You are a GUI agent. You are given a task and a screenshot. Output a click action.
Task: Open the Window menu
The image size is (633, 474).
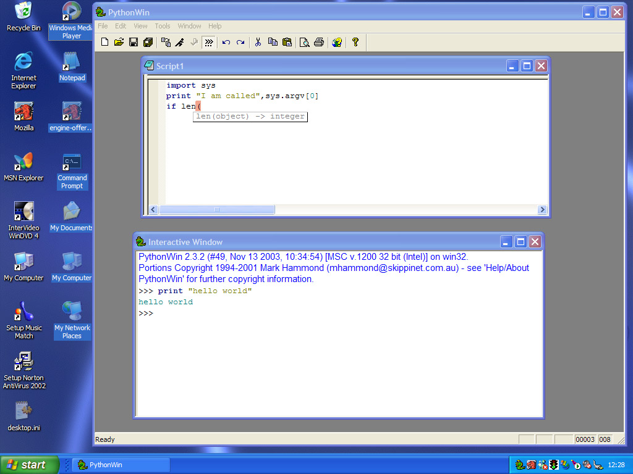[x=189, y=26]
